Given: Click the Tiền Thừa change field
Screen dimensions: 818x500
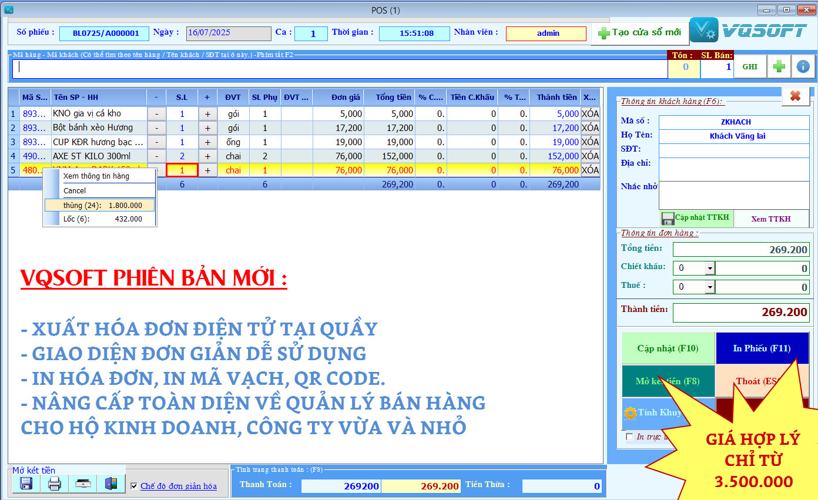Looking at the screenshot, I should pos(562,486).
